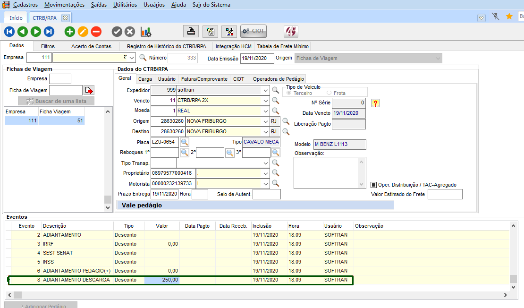Switch to the Operadora de Pedágio tab
The width and height of the screenshot is (524, 308).
[x=279, y=79]
